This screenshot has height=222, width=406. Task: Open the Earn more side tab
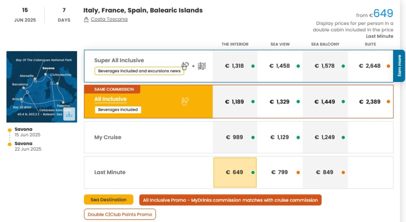click(399, 66)
